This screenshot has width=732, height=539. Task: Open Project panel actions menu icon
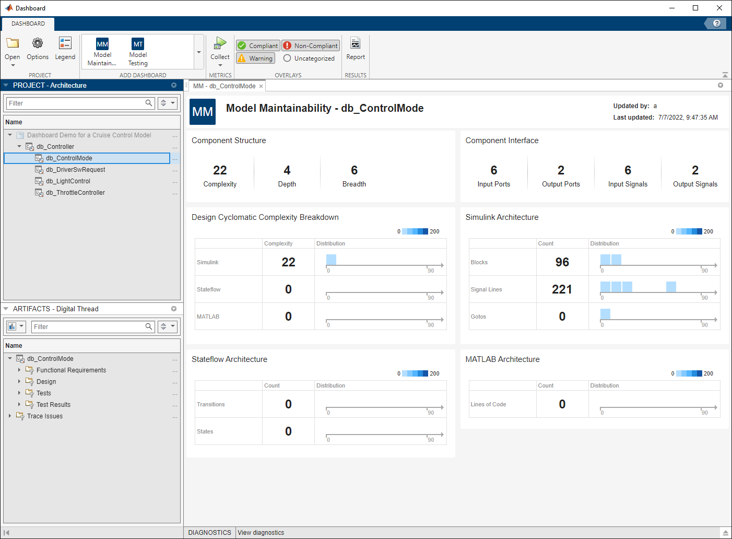coord(174,85)
